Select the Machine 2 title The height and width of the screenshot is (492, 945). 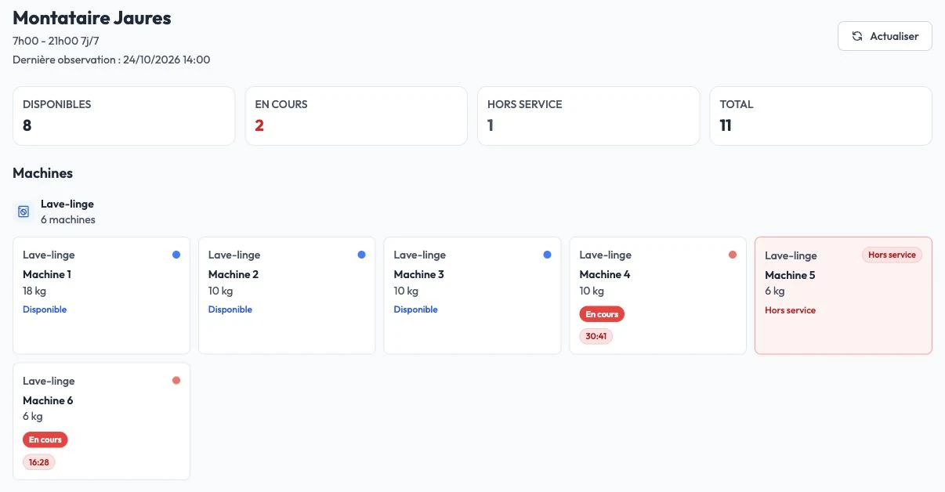pyautogui.click(x=234, y=274)
